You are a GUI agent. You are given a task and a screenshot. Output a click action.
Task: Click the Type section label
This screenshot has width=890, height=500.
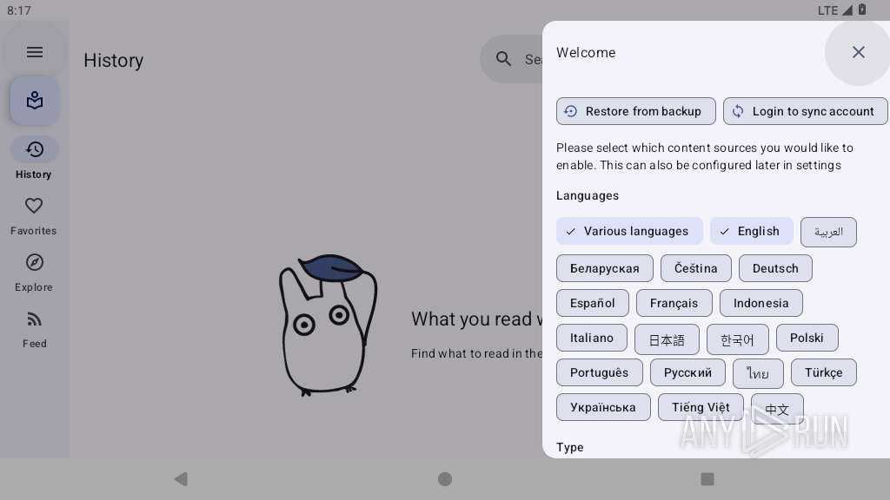pos(570,447)
